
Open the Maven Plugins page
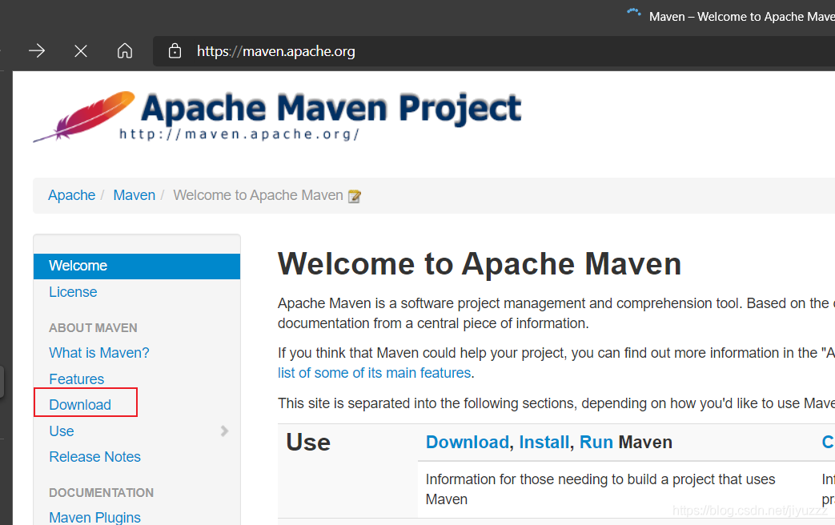[94, 517]
